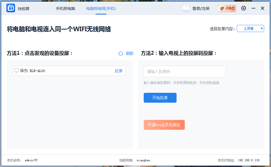The image size is (271, 167).
Task: Select the 电脑投电视(手机) tab
Action: (x=101, y=8)
